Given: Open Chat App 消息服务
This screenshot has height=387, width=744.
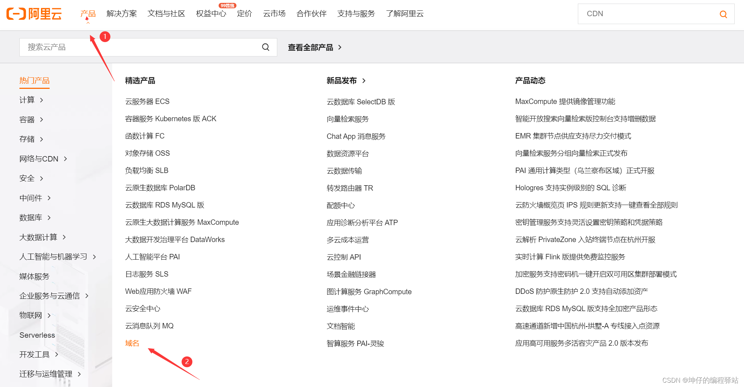Looking at the screenshot, I should click(356, 136).
